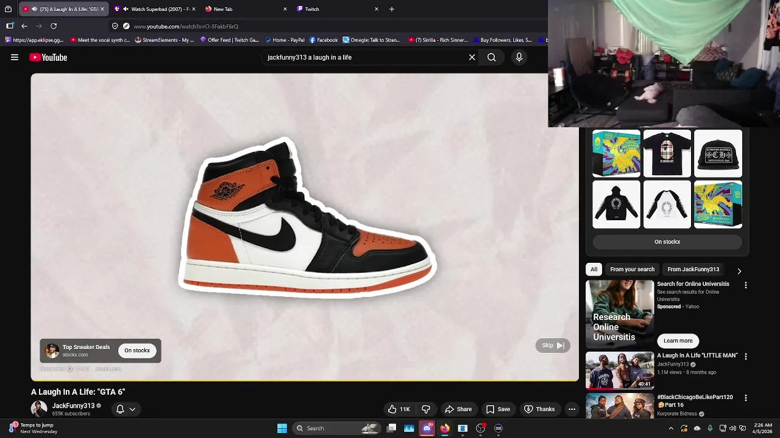Open the JackFunny313 channel name link
The image size is (780, 438).
click(73, 406)
